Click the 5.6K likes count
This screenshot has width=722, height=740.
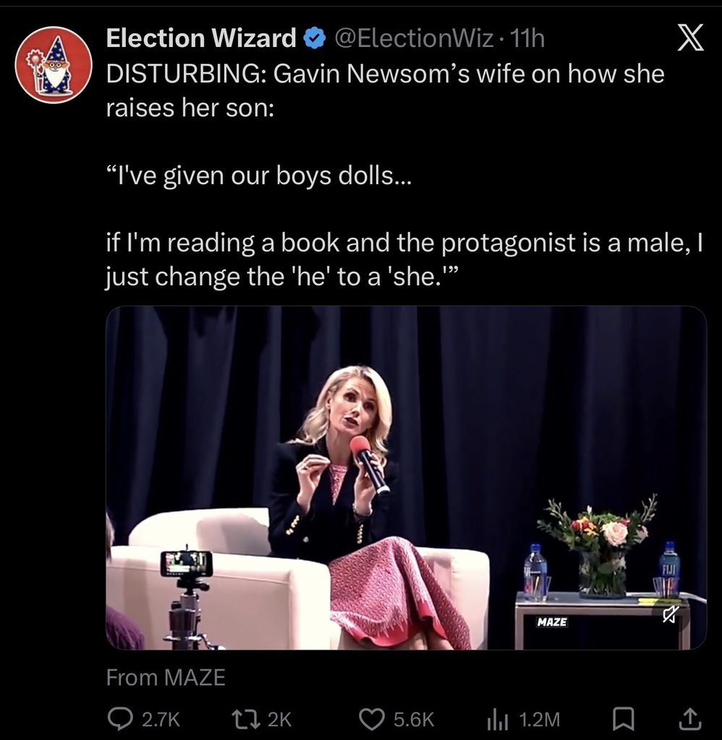tap(414, 718)
